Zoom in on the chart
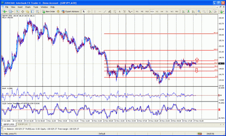Screen dimensions: 226x136 (x=199, y=11)
